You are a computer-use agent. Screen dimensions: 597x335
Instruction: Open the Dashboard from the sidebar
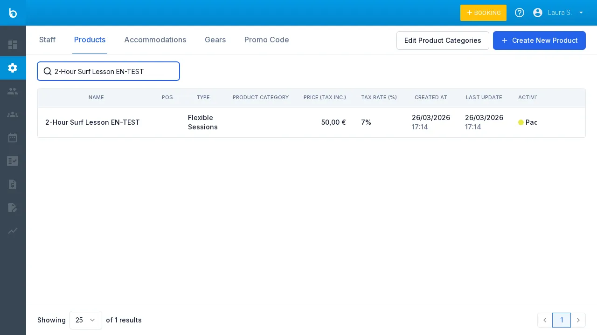click(13, 45)
